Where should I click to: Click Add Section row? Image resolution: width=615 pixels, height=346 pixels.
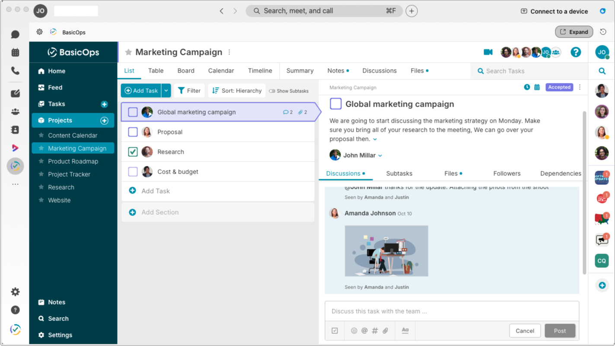[218, 212]
